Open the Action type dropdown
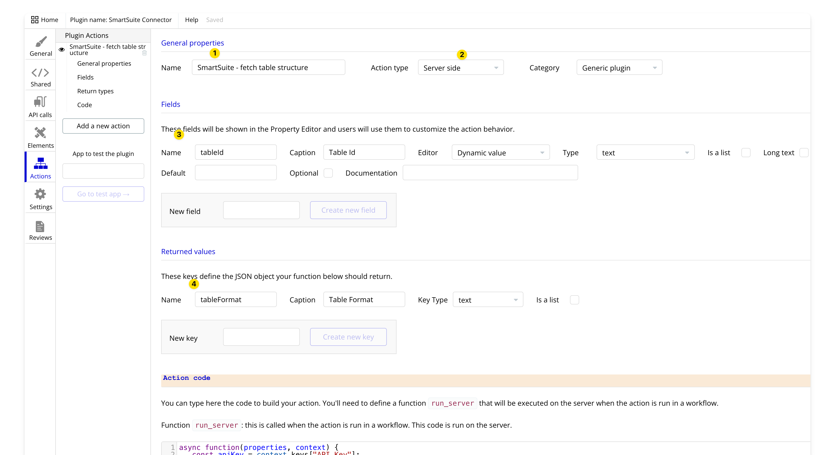The image size is (835, 455). (x=461, y=67)
